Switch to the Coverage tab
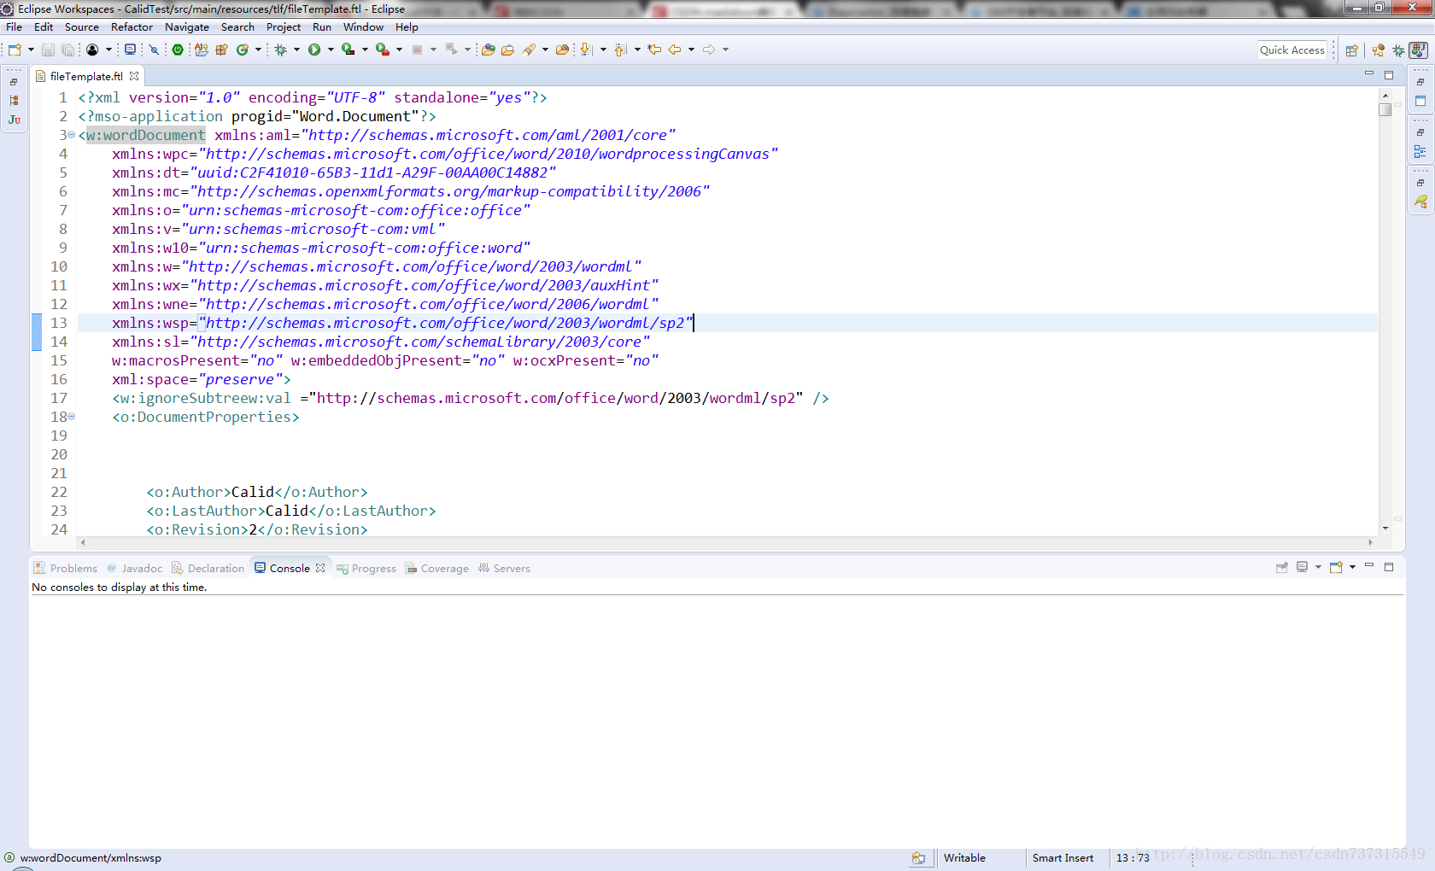Screen dimensions: 1435x871 coord(437,568)
